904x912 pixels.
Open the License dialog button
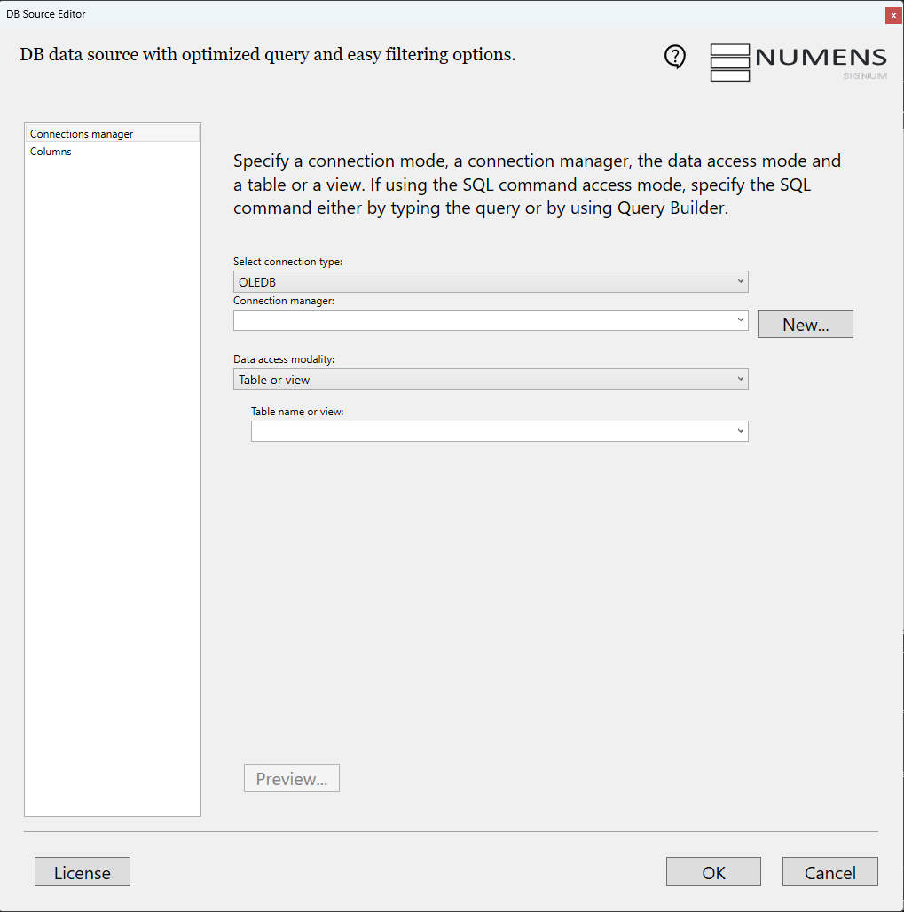(83, 872)
